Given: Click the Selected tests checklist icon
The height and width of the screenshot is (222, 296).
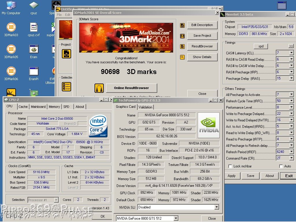Looking at the screenshot, I should click(66, 87).
